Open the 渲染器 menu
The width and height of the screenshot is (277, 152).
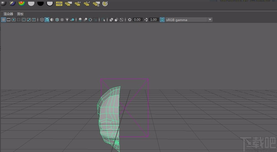click(8, 14)
